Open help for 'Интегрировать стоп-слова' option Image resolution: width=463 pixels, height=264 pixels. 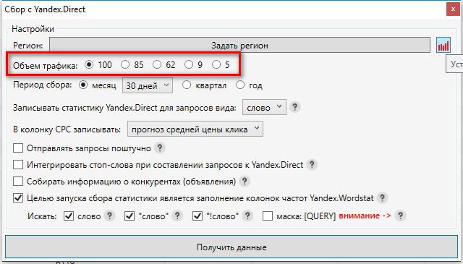click(x=312, y=165)
